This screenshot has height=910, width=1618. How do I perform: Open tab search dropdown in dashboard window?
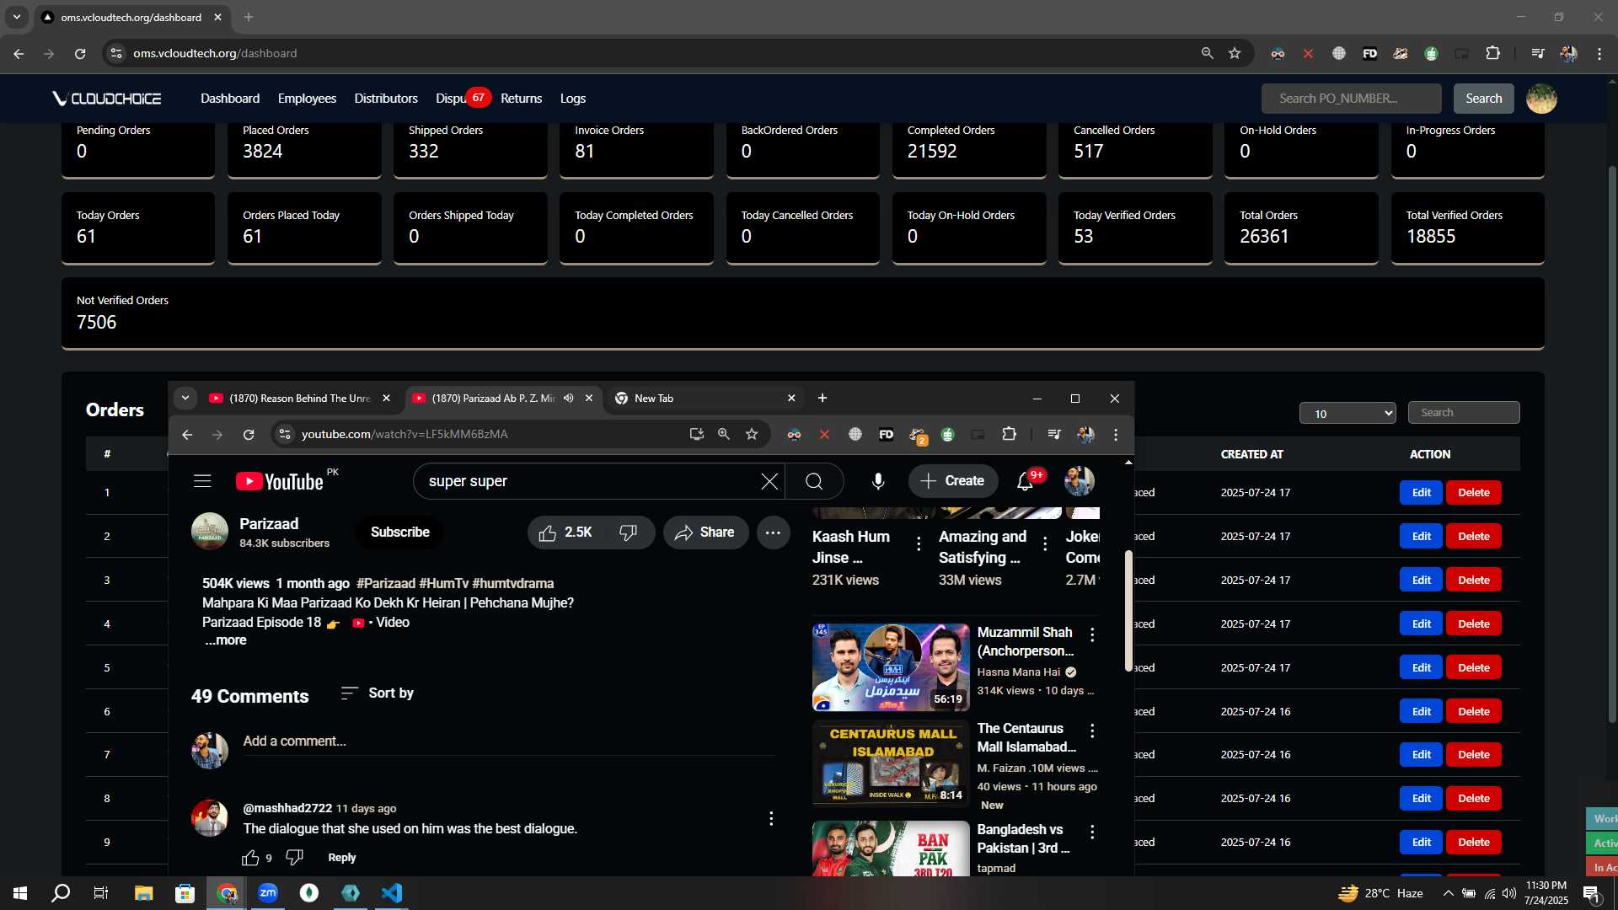point(17,17)
